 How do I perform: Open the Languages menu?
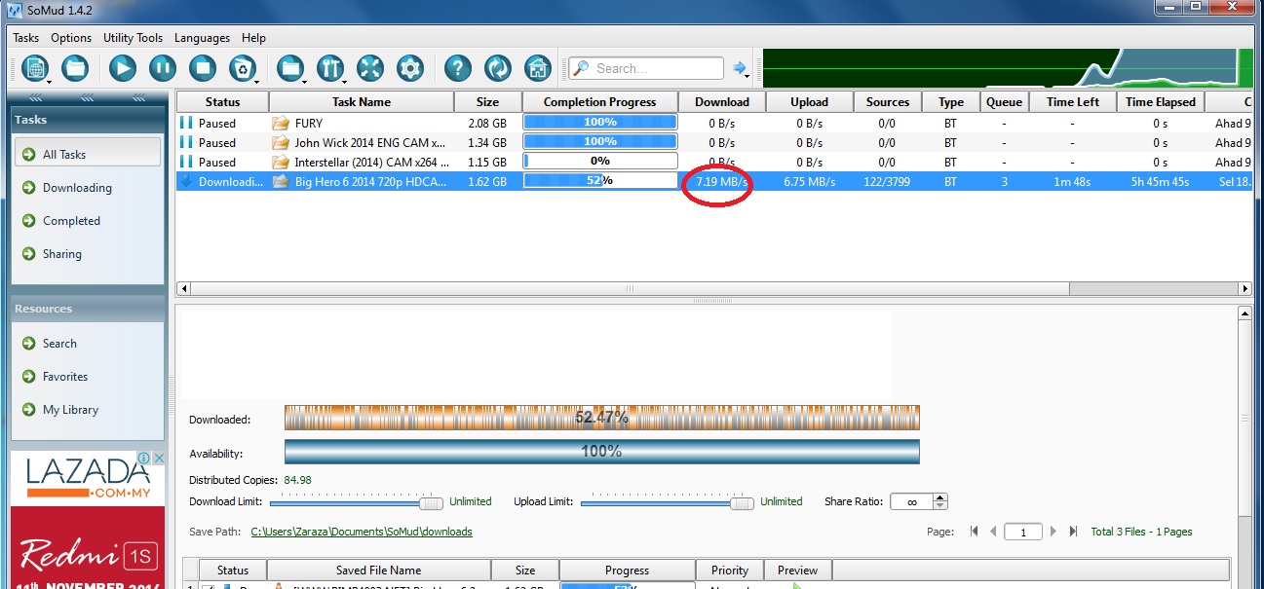point(202,38)
